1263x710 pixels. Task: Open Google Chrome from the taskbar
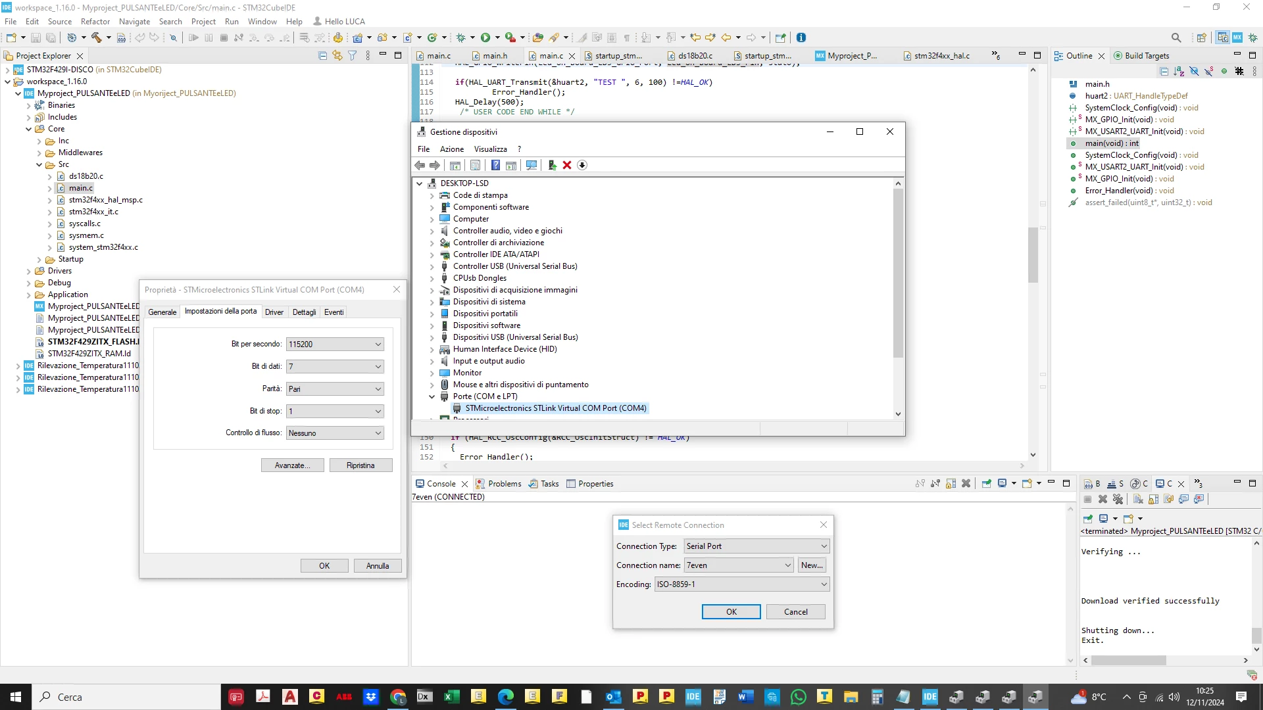[x=398, y=697]
